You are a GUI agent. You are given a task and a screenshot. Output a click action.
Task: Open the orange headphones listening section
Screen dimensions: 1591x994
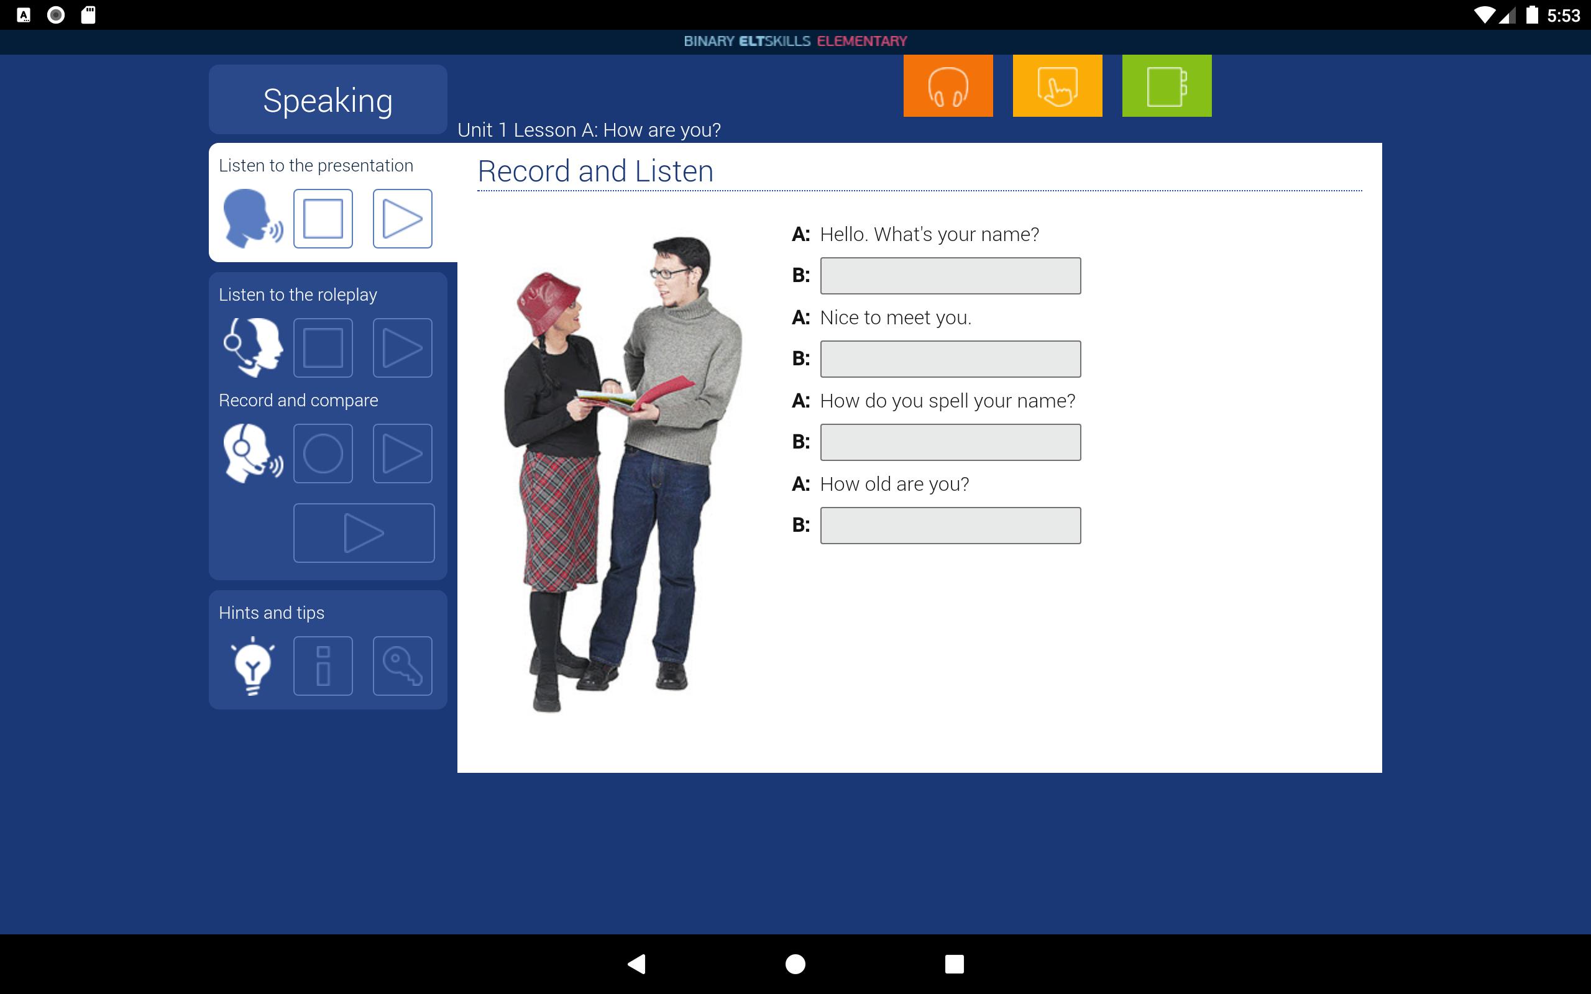tap(948, 86)
